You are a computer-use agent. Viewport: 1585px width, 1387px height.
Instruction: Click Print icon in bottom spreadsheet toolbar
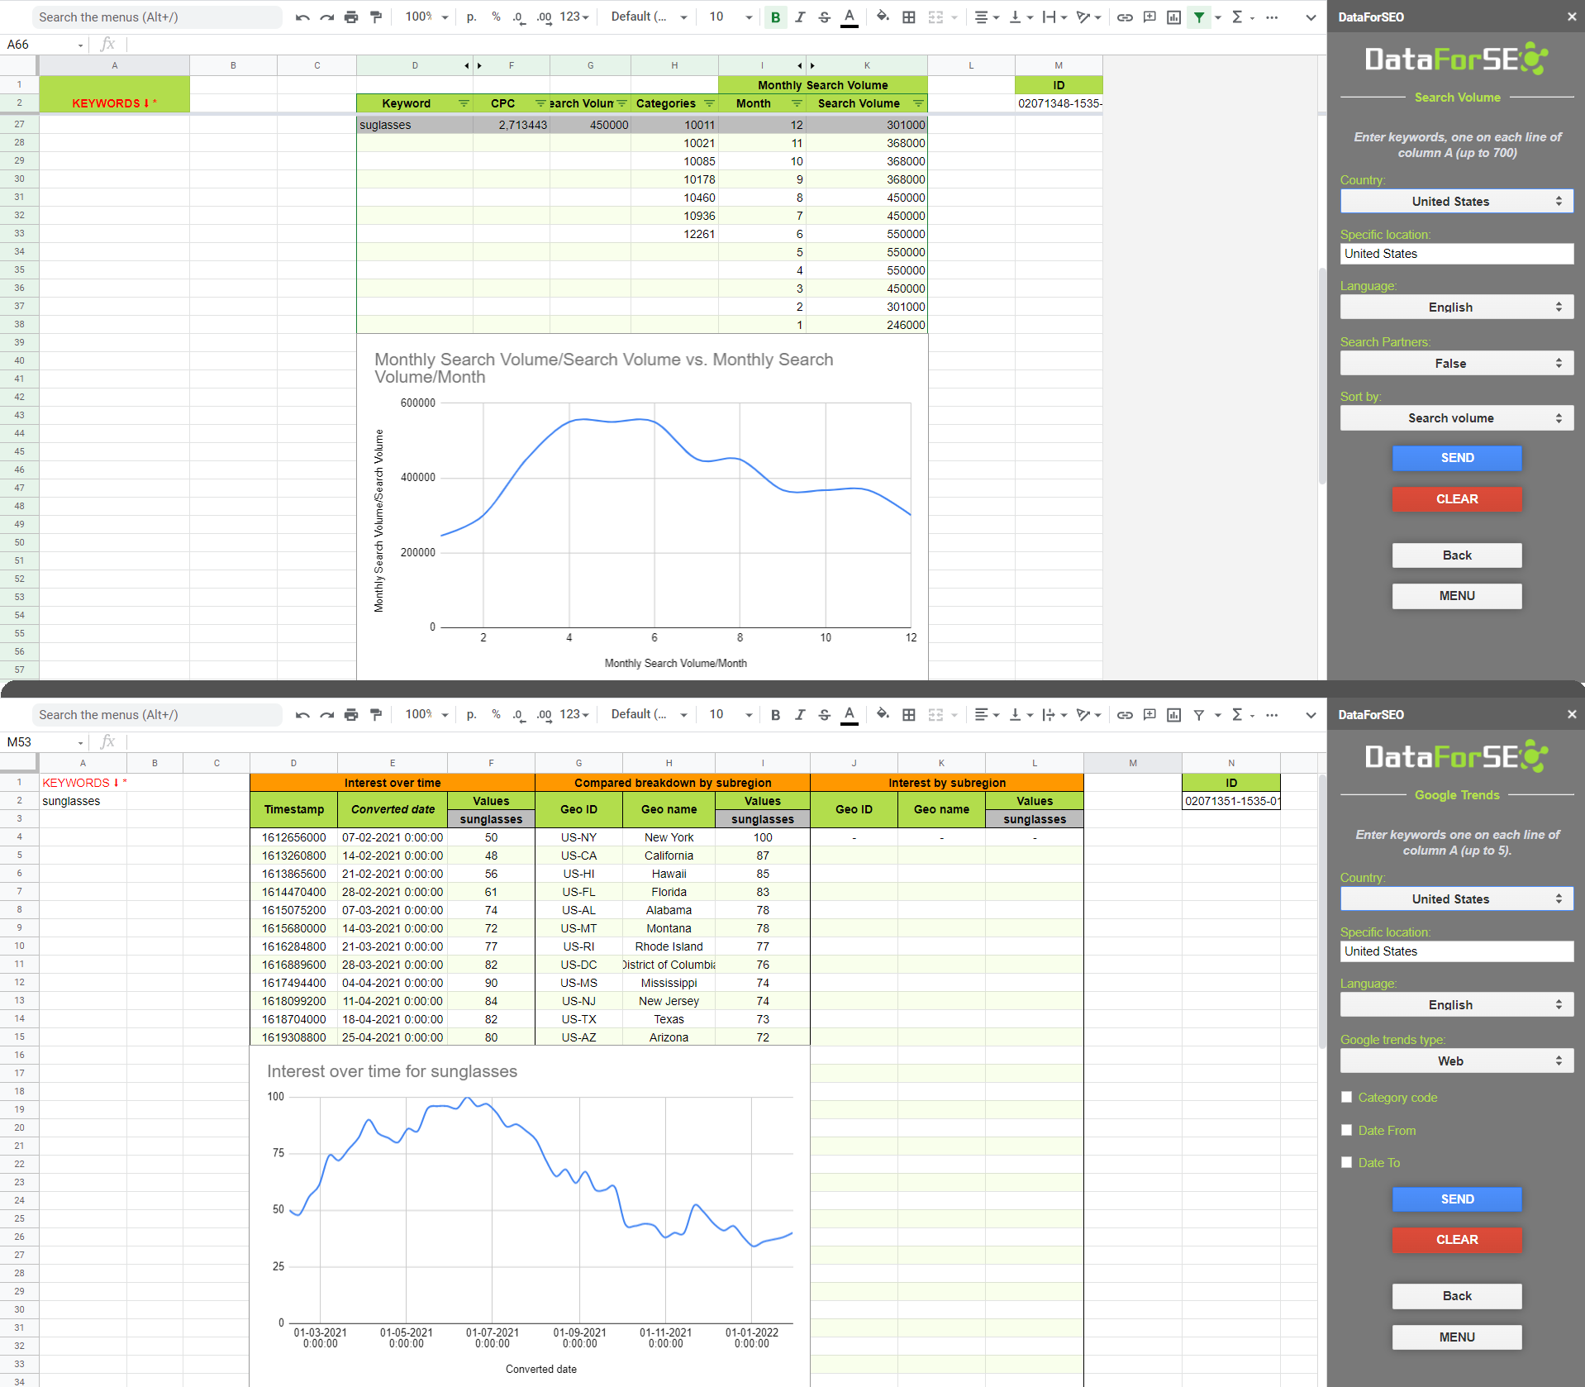(x=351, y=715)
